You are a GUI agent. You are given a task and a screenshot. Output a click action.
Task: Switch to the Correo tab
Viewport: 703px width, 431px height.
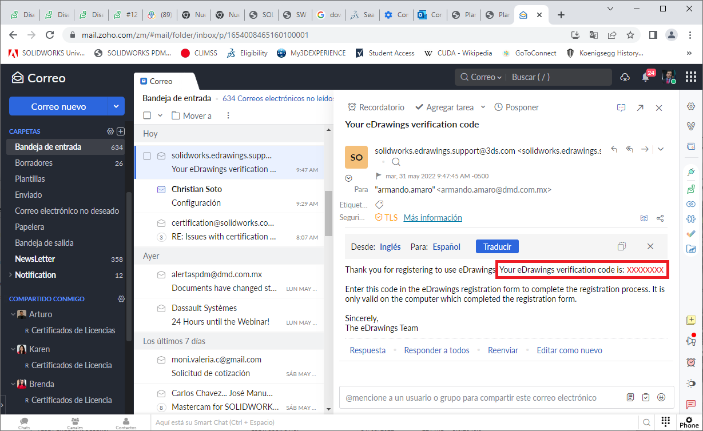pos(161,81)
